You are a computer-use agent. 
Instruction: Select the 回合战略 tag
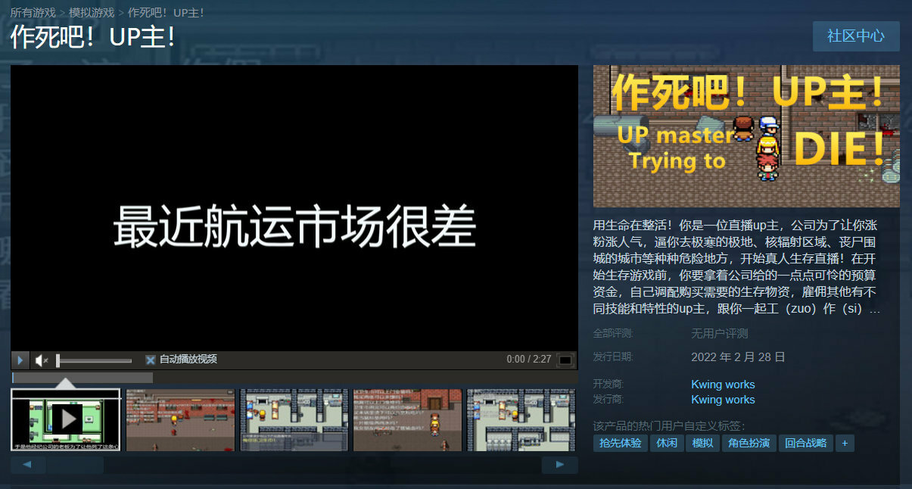coord(805,443)
